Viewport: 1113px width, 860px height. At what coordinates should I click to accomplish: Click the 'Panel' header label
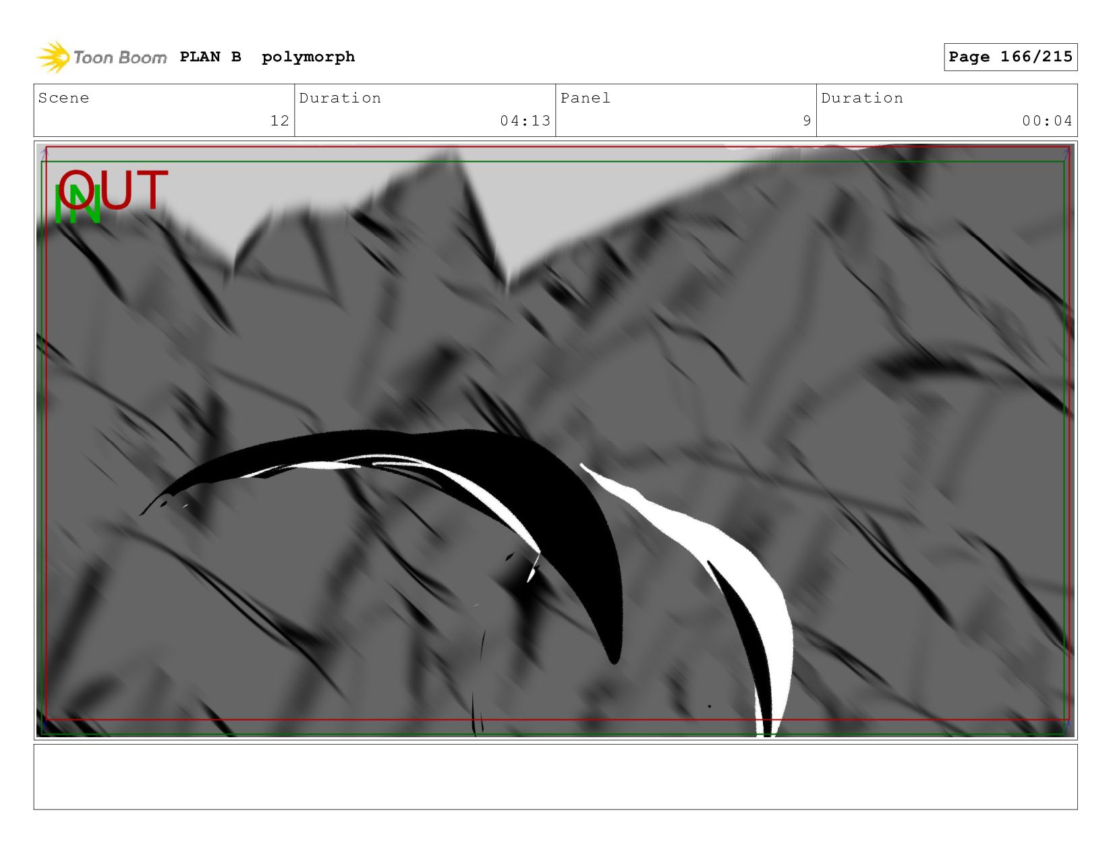coord(586,98)
